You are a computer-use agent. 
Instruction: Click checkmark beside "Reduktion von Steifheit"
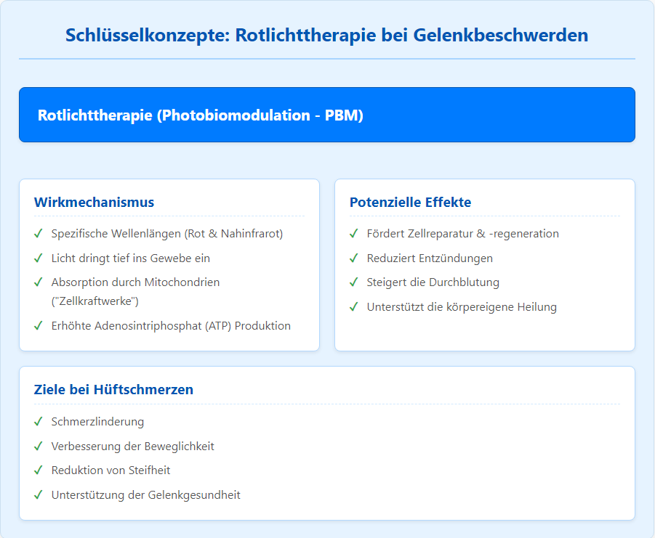39,470
